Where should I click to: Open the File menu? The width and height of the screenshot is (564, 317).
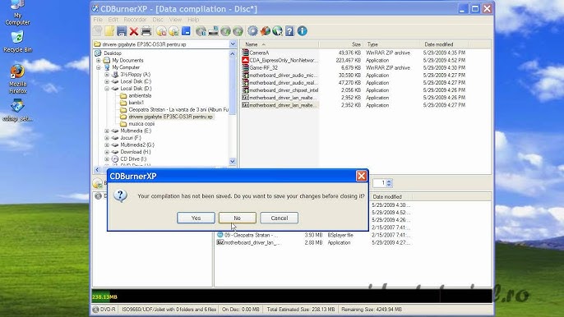98,20
